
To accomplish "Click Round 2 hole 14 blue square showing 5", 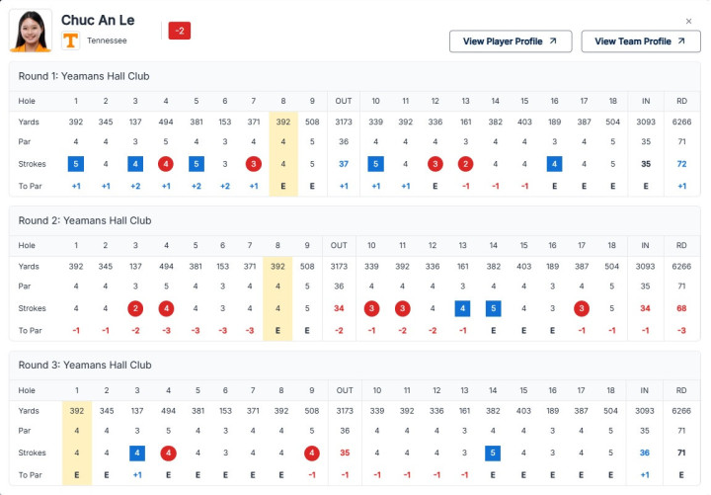I will [494, 308].
